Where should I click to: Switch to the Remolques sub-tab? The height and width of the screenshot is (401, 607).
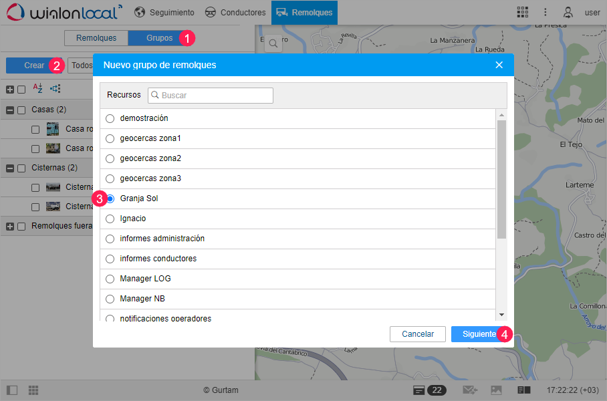tap(96, 38)
